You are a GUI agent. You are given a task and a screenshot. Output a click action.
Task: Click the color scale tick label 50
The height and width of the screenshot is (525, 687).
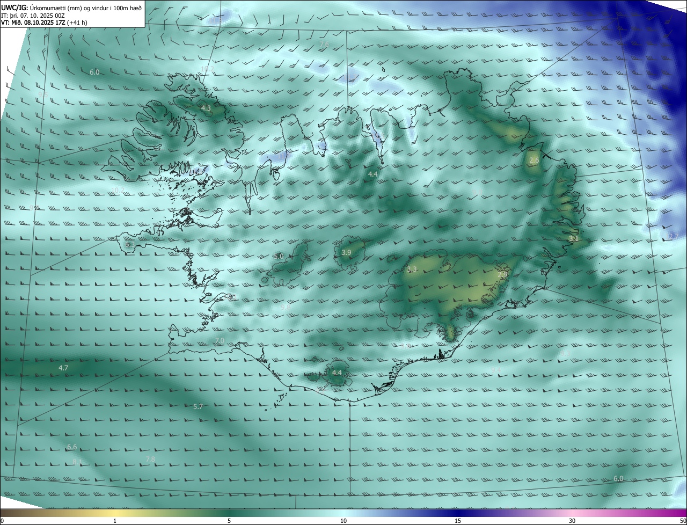click(x=683, y=521)
